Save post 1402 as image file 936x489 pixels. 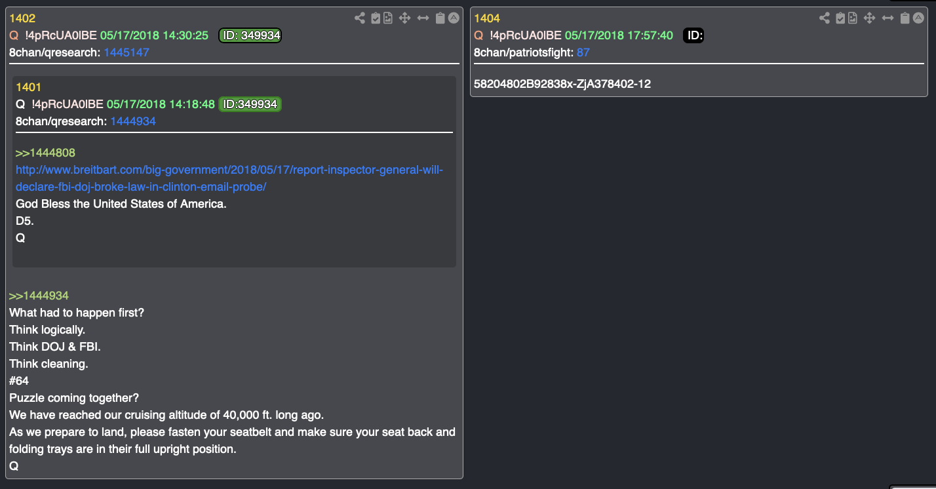388,18
